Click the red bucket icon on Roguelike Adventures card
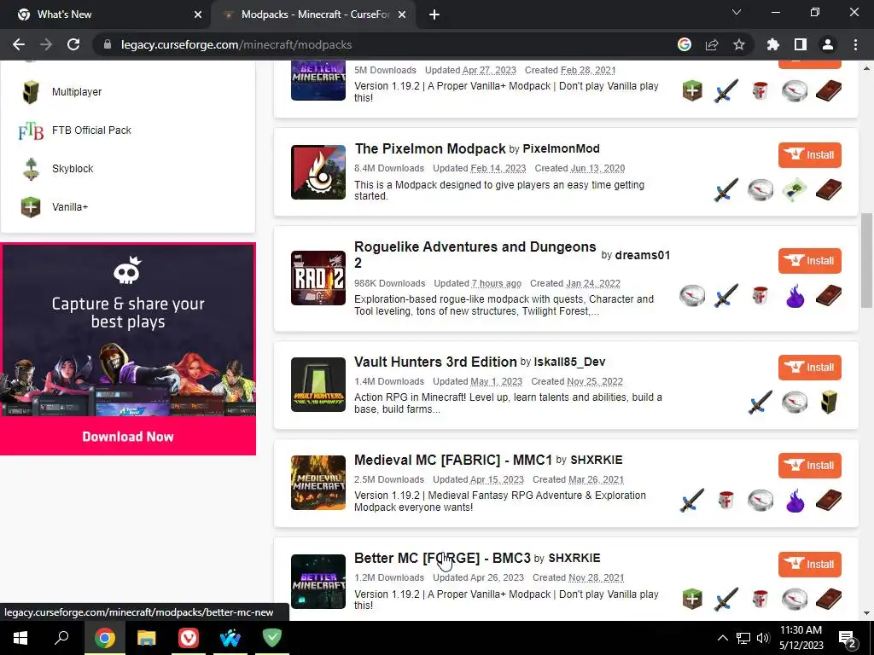Screen dimensions: 874x655 point(760,296)
